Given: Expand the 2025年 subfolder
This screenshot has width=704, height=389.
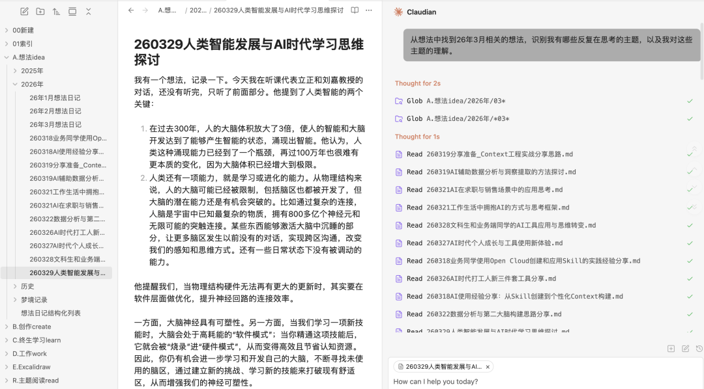Looking at the screenshot, I should point(15,71).
